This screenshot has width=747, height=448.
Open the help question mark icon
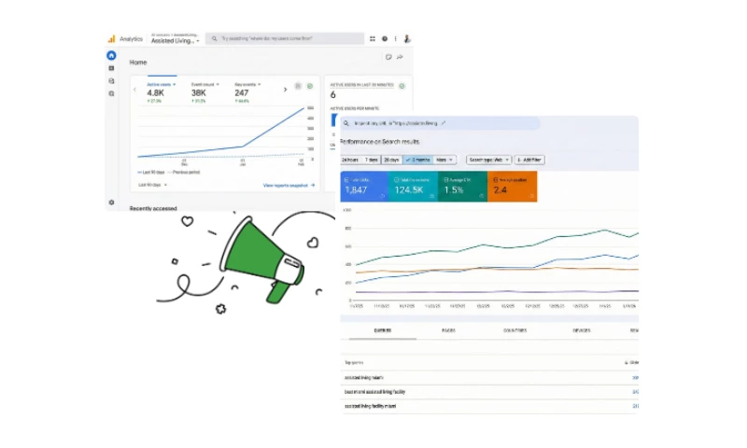coord(384,39)
